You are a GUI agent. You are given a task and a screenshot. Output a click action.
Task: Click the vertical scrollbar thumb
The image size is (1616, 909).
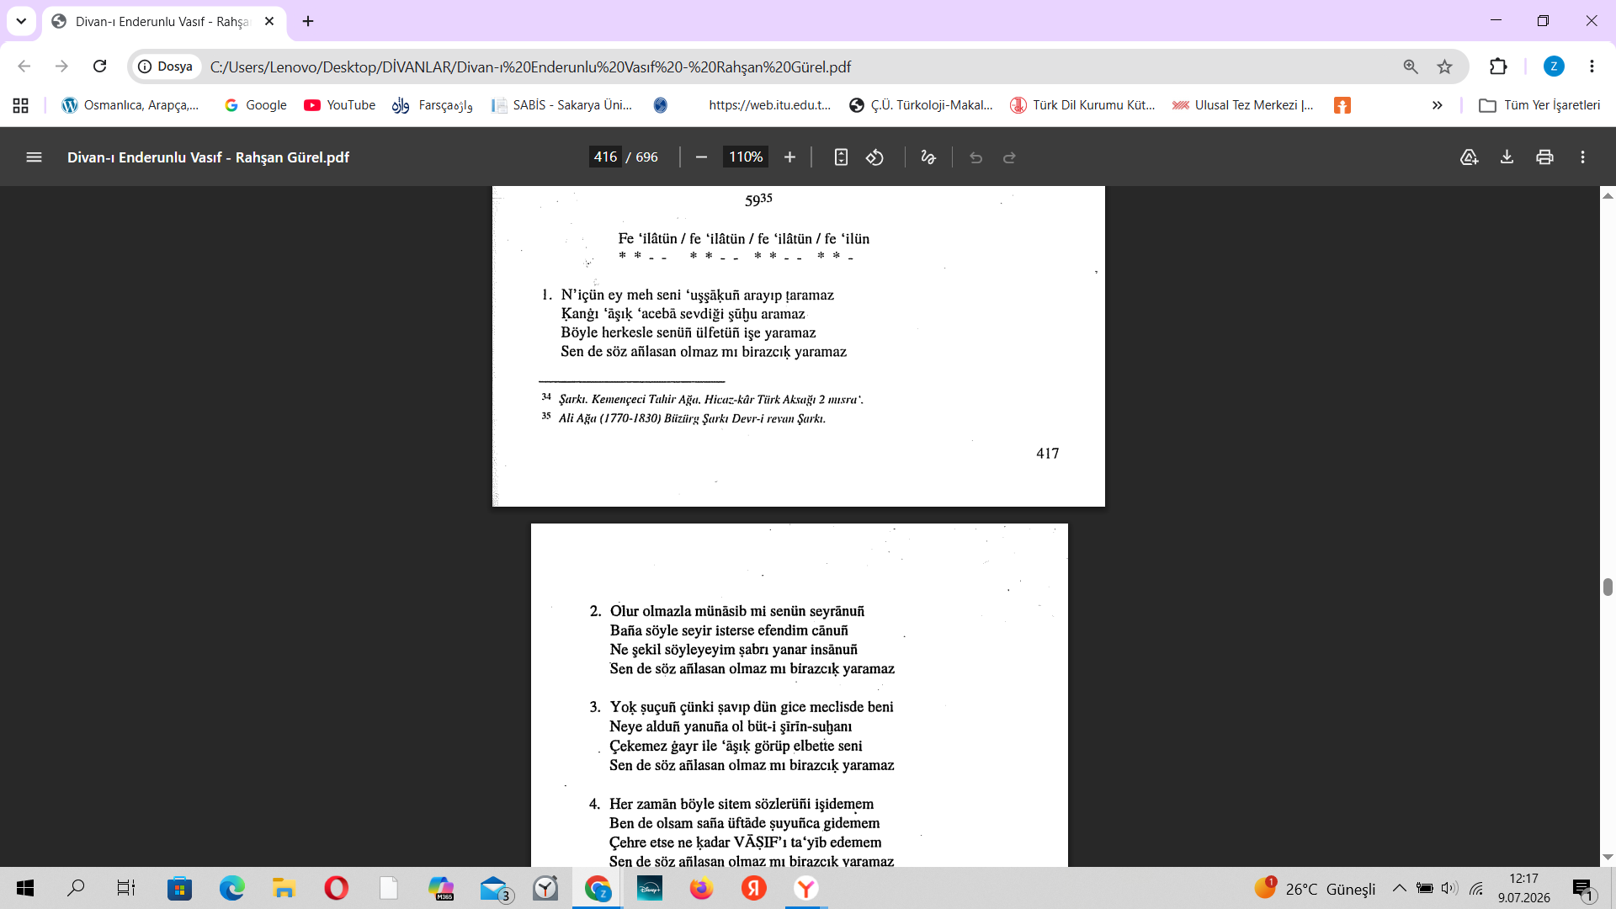(x=1608, y=587)
